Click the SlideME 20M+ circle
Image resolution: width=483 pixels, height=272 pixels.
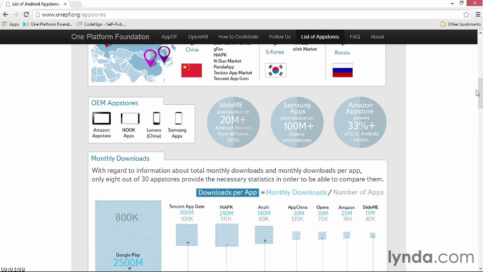coord(233,122)
